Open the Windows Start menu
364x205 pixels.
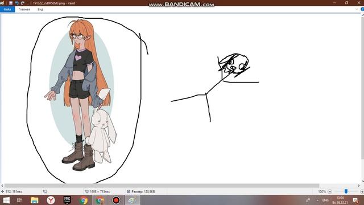[6, 200]
